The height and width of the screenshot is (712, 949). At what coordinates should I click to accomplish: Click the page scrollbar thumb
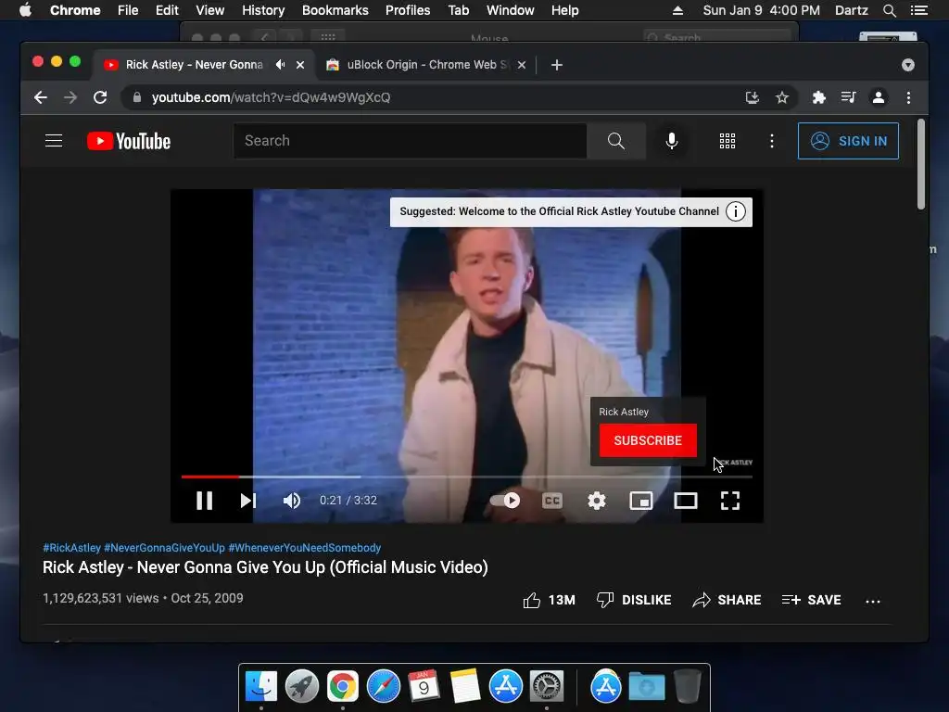(x=920, y=165)
